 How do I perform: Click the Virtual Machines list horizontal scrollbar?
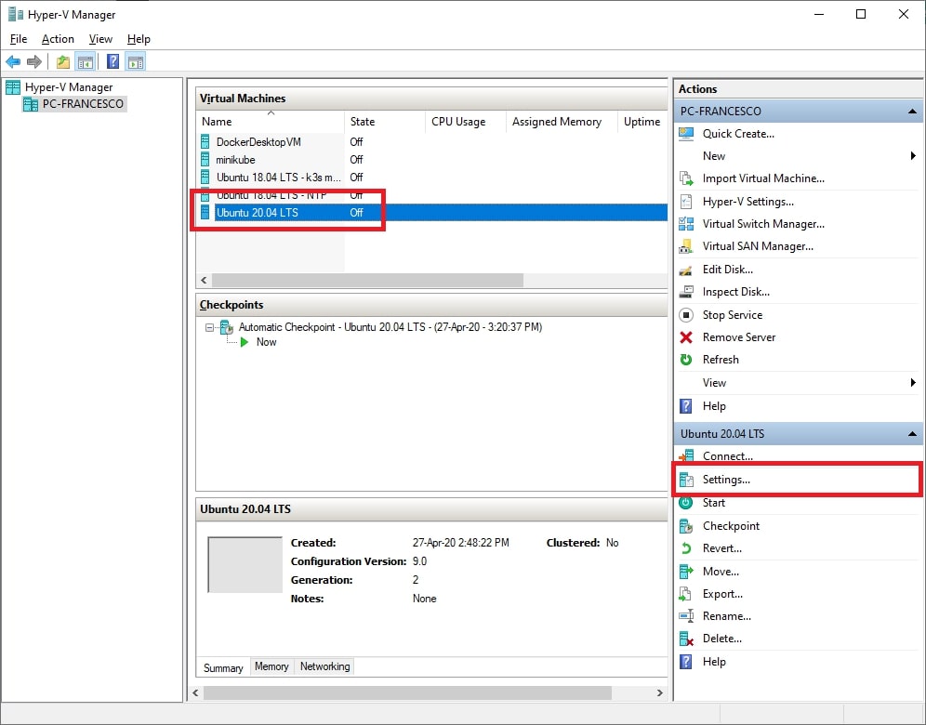pyautogui.click(x=367, y=280)
